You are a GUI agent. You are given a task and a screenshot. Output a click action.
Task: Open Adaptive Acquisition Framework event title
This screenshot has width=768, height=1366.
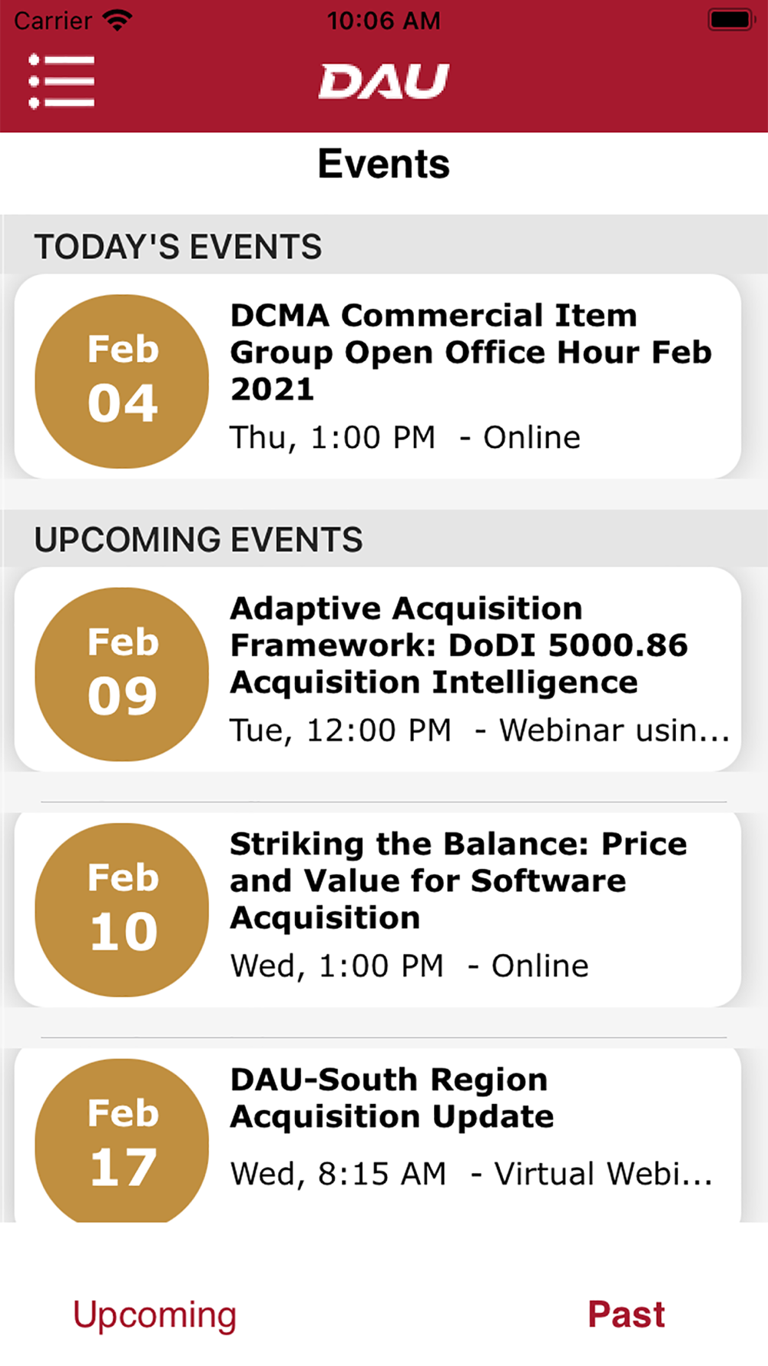[x=459, y=645]
